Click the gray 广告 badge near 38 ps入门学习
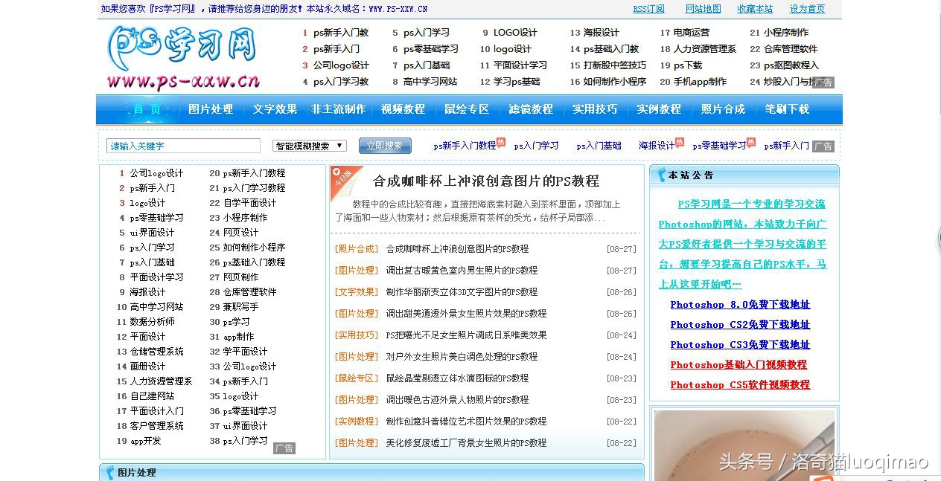Viewport: 941px width, 481px height. click(x=285, y=448)
